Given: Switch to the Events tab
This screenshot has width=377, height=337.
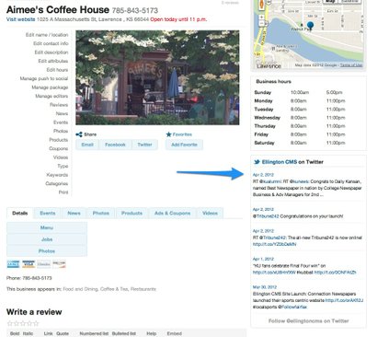Looking at the screenshot, I should (x=48, y=213).
